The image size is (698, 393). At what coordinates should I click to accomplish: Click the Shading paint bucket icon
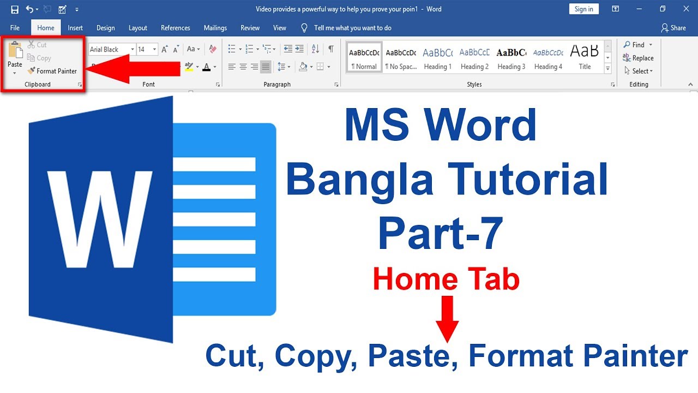(x=303, y=67)
